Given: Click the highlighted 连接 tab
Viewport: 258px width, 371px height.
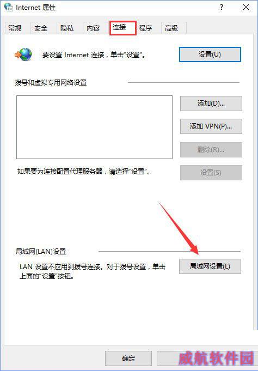Looking at the screenshot, I should pyautogui.click(x=122, y=28).
